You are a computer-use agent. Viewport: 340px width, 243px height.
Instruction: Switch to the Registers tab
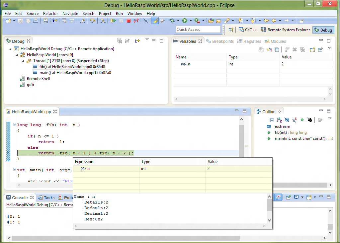(249, 41)
